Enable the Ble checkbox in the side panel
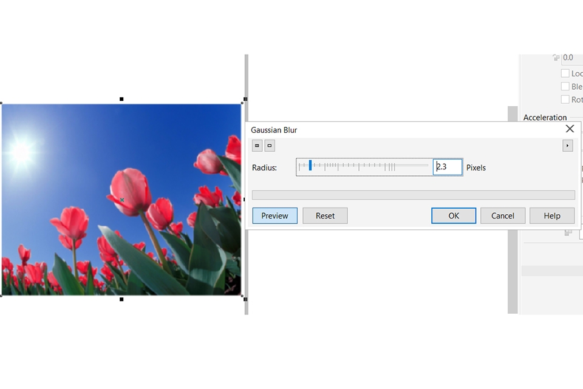This screenshot has width=583, height=389. (x=565, y=86)
